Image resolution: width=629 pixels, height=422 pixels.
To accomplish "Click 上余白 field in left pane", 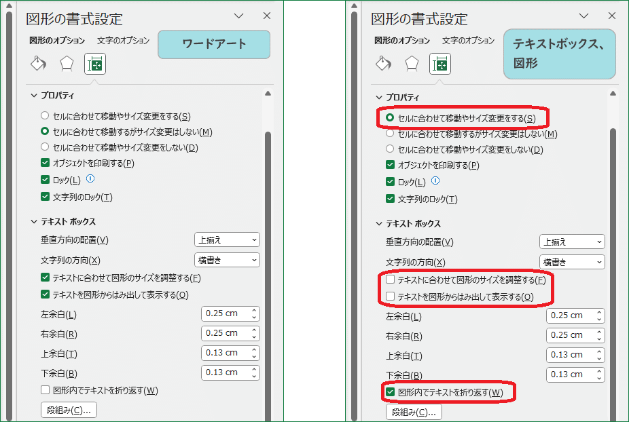I will click(x=231, y=353).
